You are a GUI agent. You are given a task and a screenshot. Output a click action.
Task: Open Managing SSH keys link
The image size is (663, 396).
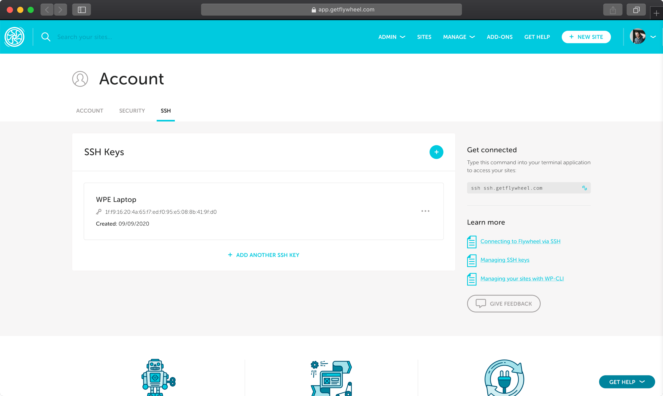(505, 260)
